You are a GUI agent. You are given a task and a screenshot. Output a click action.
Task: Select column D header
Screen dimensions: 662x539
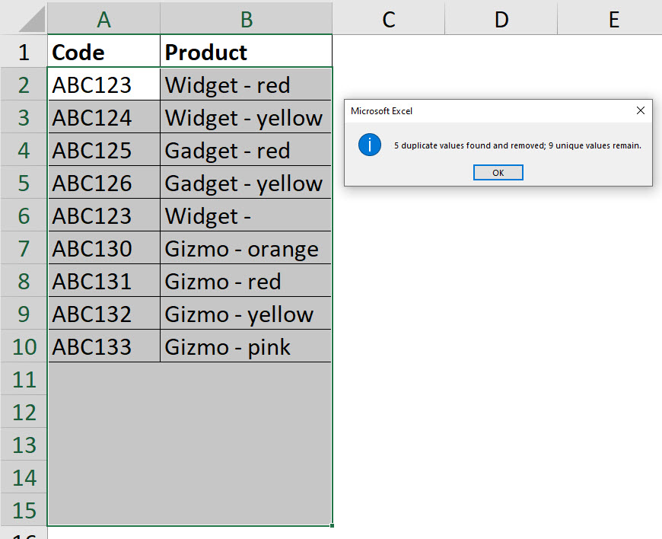coord(501,18)
